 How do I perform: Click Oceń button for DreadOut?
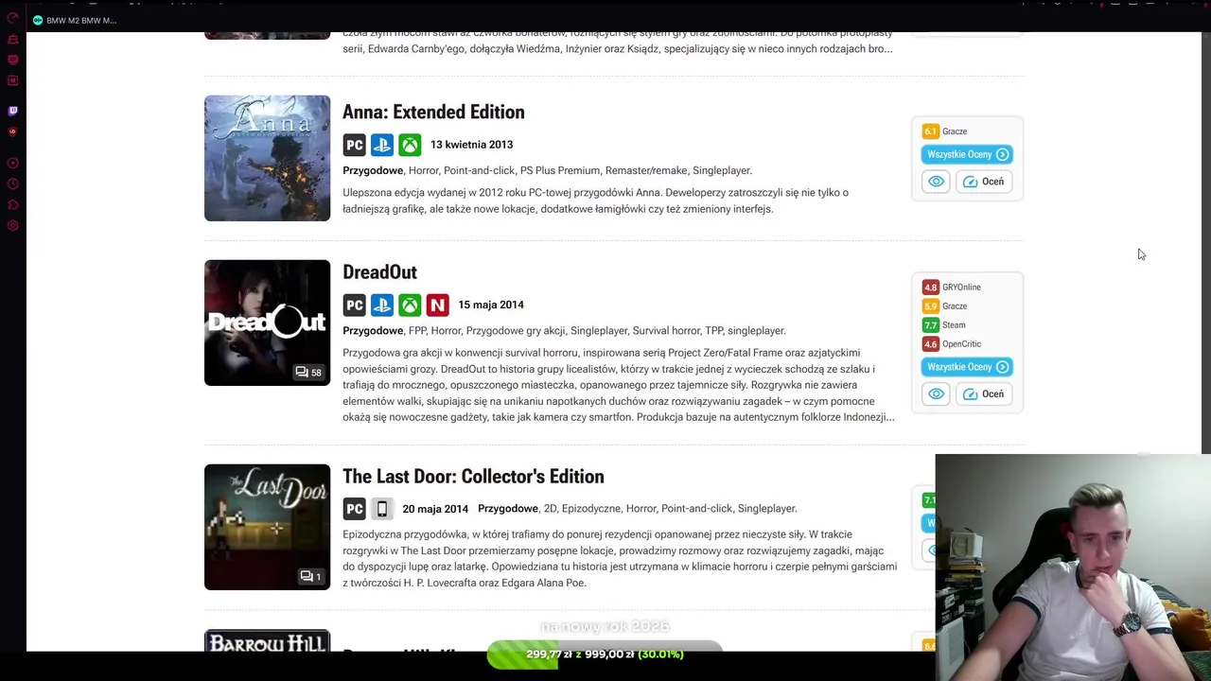coord(984,393)
